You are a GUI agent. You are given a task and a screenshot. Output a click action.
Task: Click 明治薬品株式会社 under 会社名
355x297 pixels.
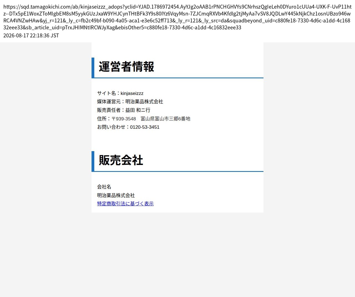116,195
